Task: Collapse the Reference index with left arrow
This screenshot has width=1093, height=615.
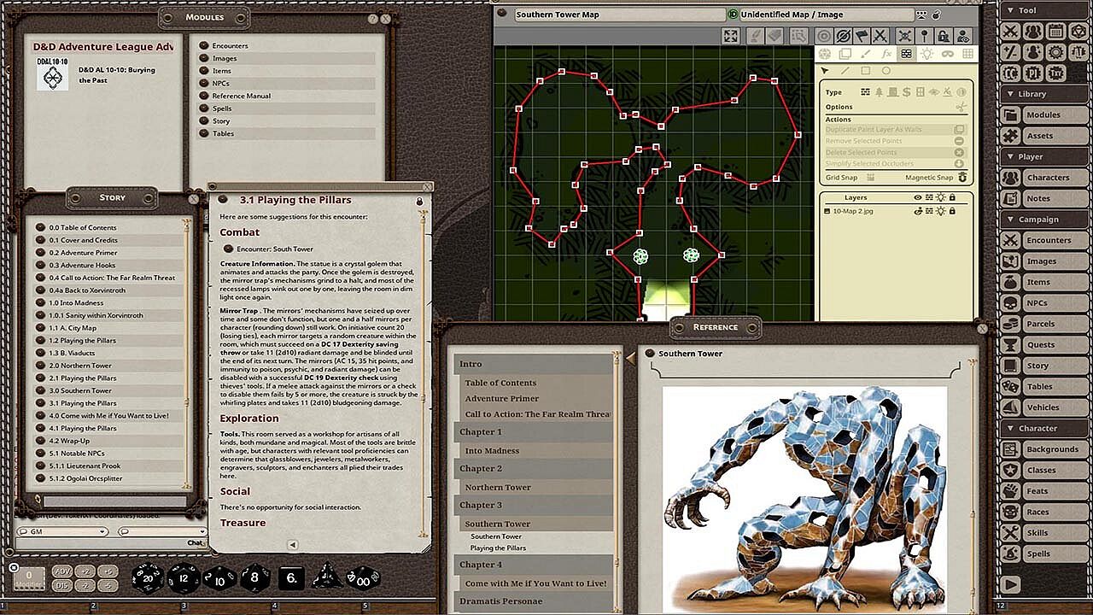Action: click(x=630, y=359)
